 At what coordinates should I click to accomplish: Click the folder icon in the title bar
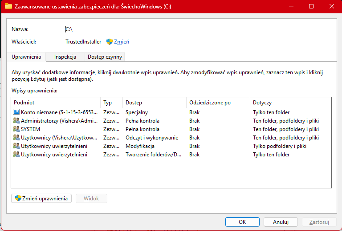[x=8, y=7]
